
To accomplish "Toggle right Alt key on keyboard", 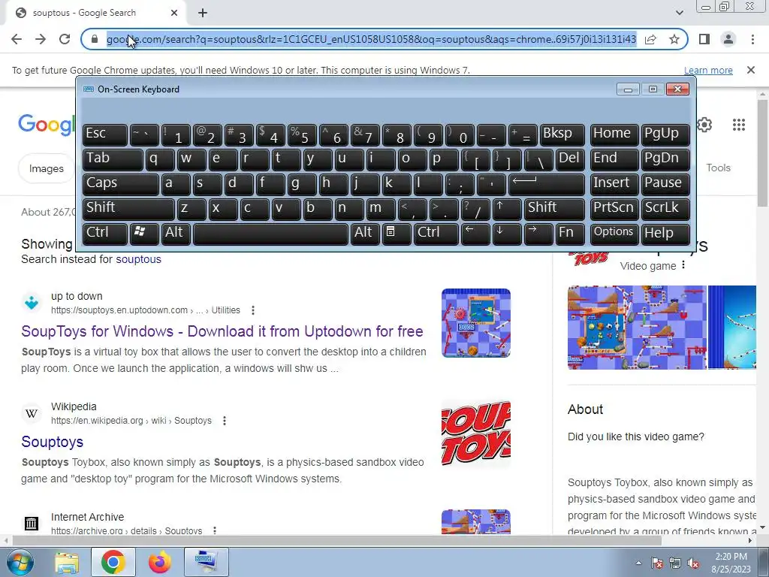I will click(365, 234).
